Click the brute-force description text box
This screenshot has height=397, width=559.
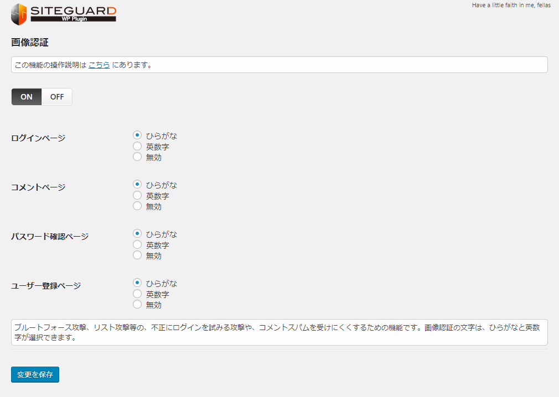click(279, 332)
